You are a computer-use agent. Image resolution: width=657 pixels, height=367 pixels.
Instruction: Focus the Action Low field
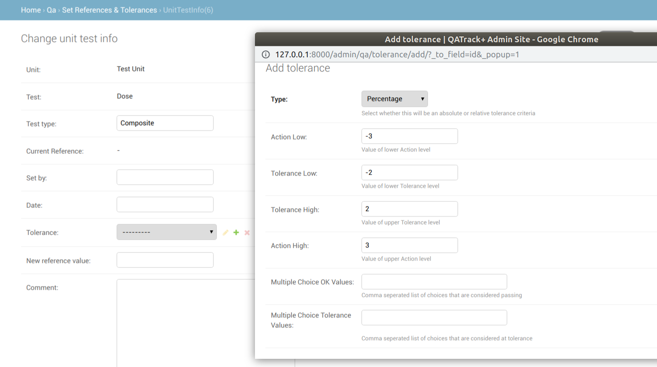point(410,136)
